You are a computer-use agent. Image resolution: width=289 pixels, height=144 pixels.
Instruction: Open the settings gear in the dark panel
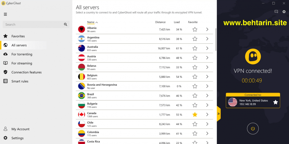point(284,12)
